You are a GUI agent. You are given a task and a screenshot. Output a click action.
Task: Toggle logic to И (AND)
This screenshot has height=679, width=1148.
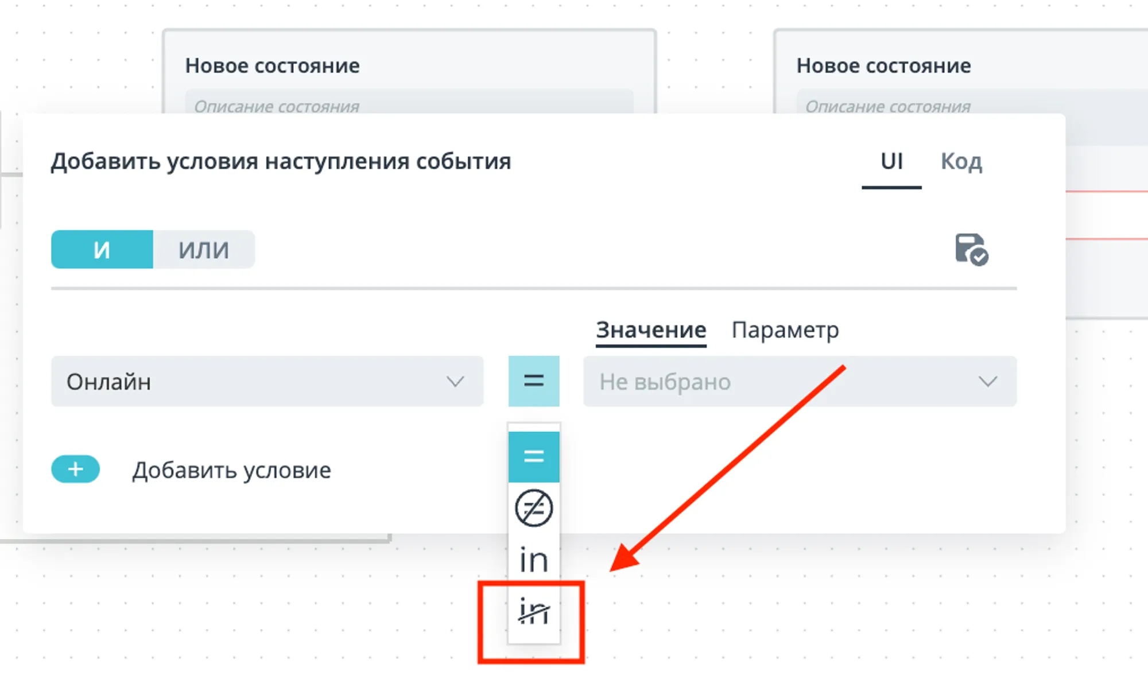pyautogui.click(x=102, y=250)
